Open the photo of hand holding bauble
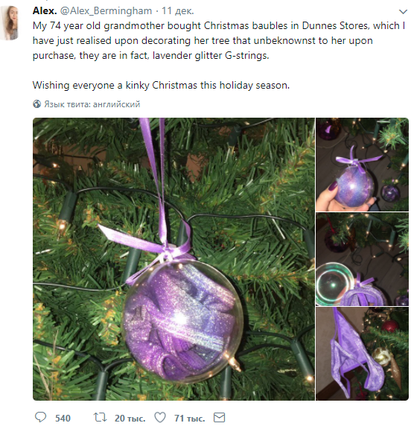411x426 pixels. click(x=362, y=165)
